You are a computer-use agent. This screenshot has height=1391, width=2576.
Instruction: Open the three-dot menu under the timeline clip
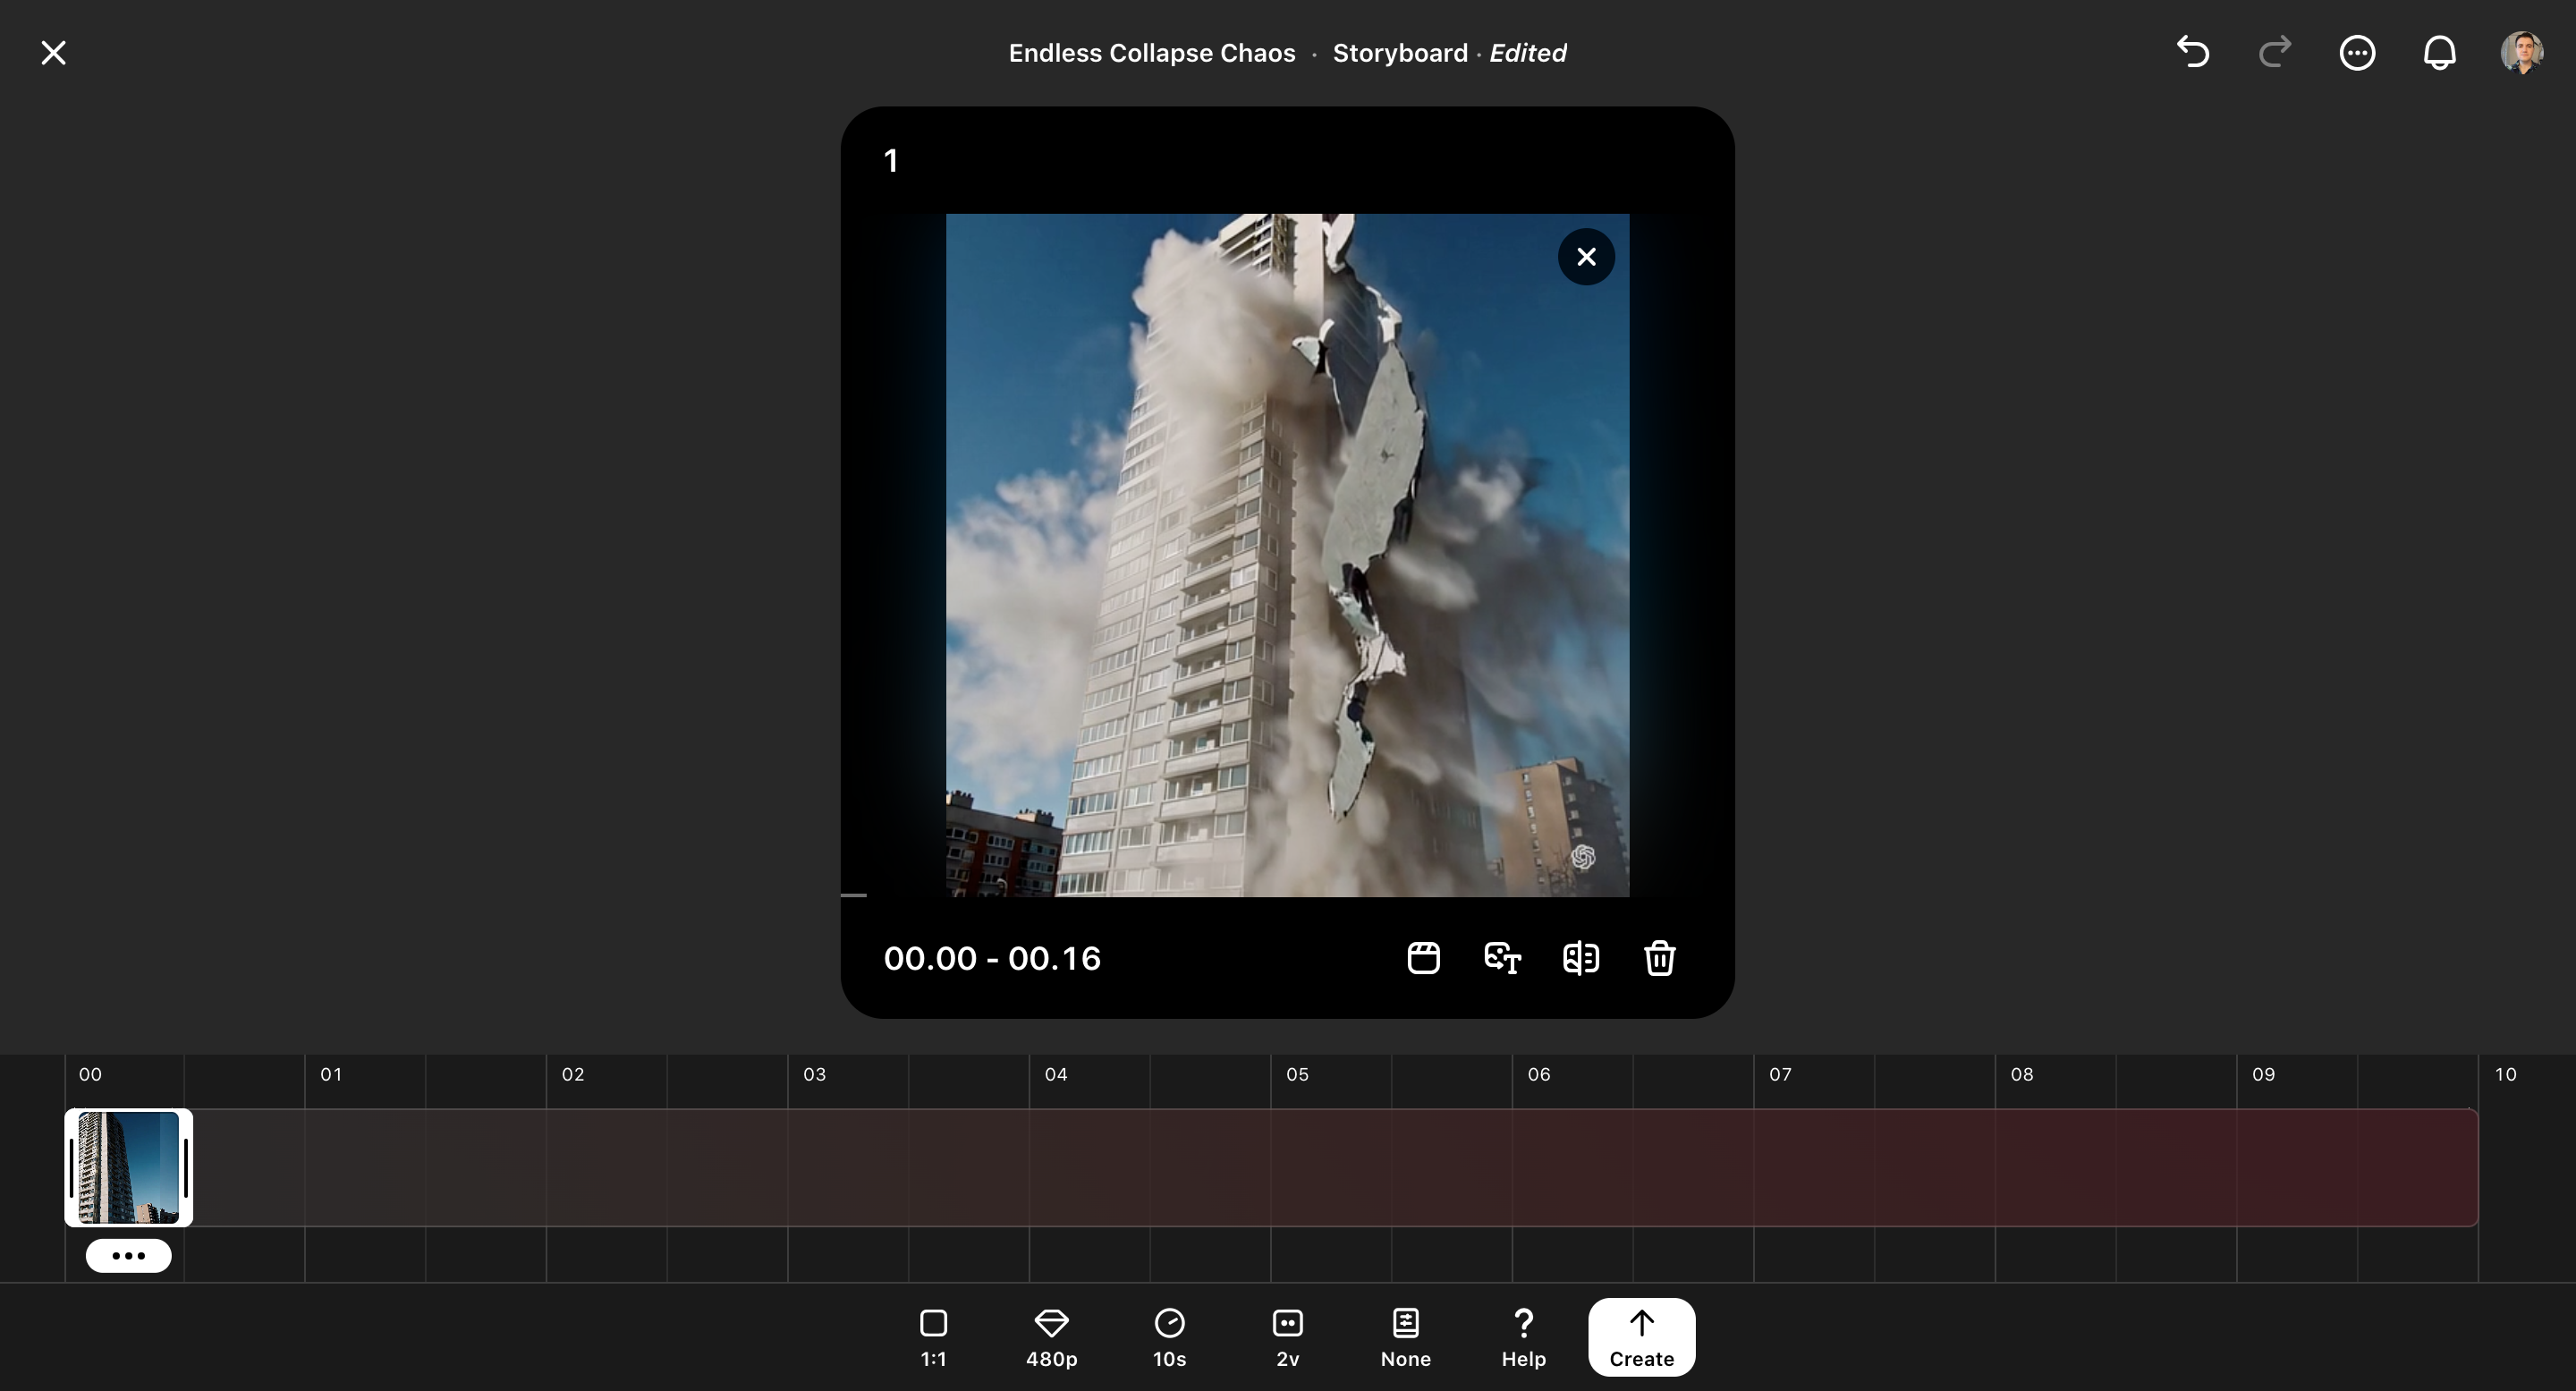tap(128, 1255)
